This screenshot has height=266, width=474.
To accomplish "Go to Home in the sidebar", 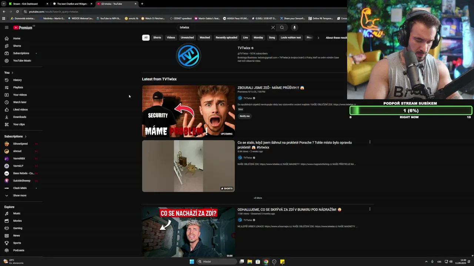I will coord(17,38).
